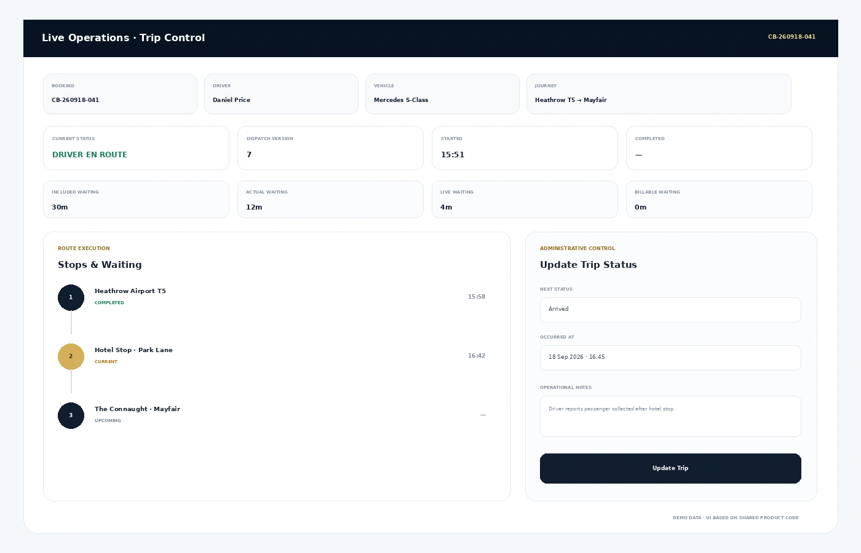Image resolution: width=861 pixels, height=553 pixels.
Task: Click the UPCOMING label under The Connaught
Action: pyautogui.click(x=108, y=421)
